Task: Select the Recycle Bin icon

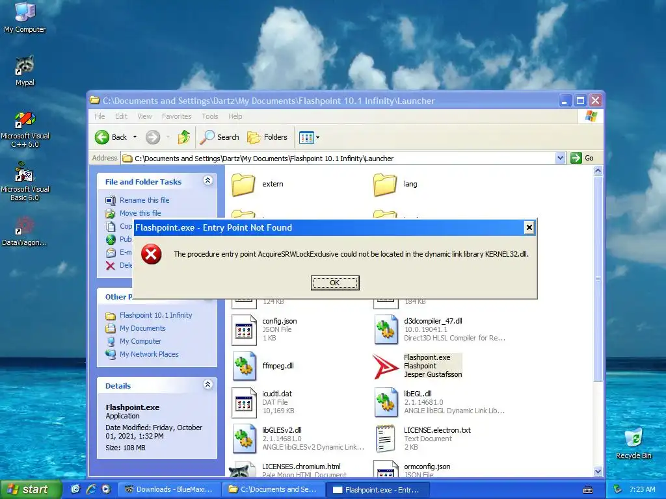Action: (x=633, y=443)
